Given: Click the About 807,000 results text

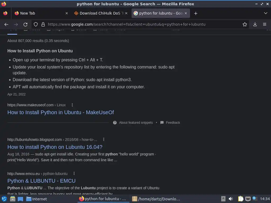Looking at the screenshot, I should pos(38,41).
